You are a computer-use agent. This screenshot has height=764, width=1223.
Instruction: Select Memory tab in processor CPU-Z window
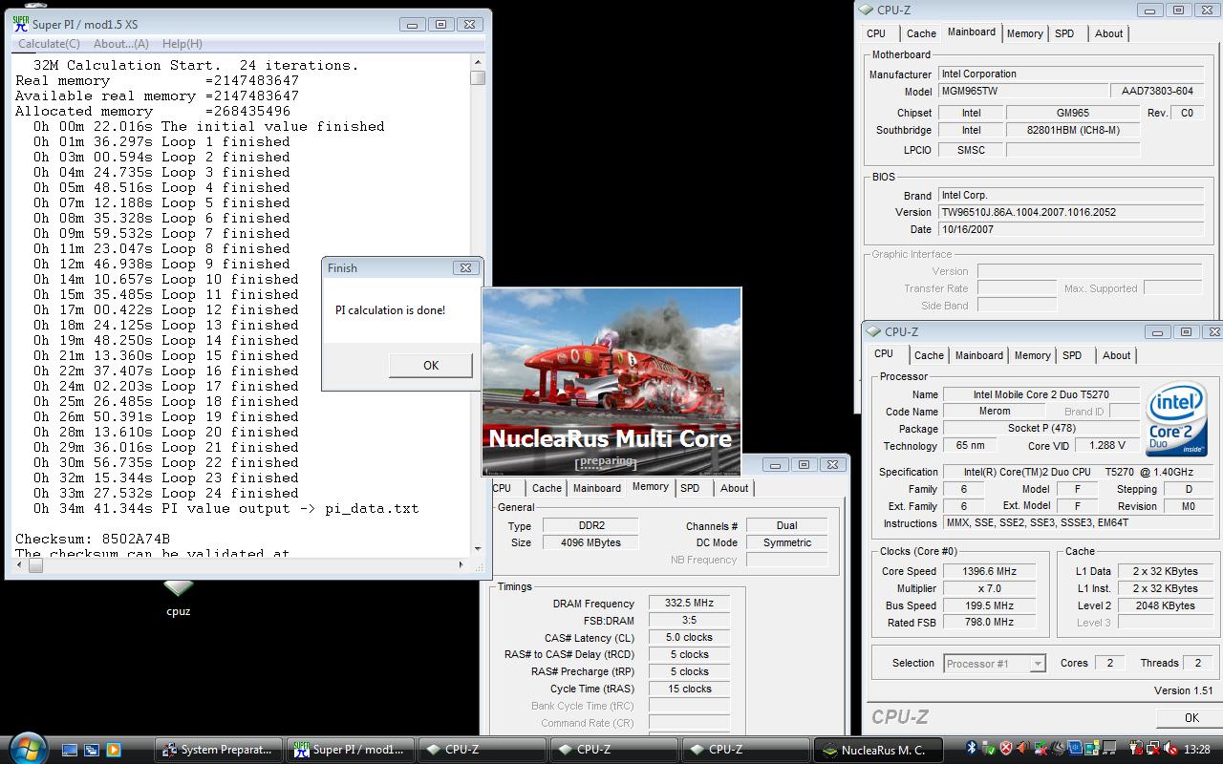(x=1032, y=355)
